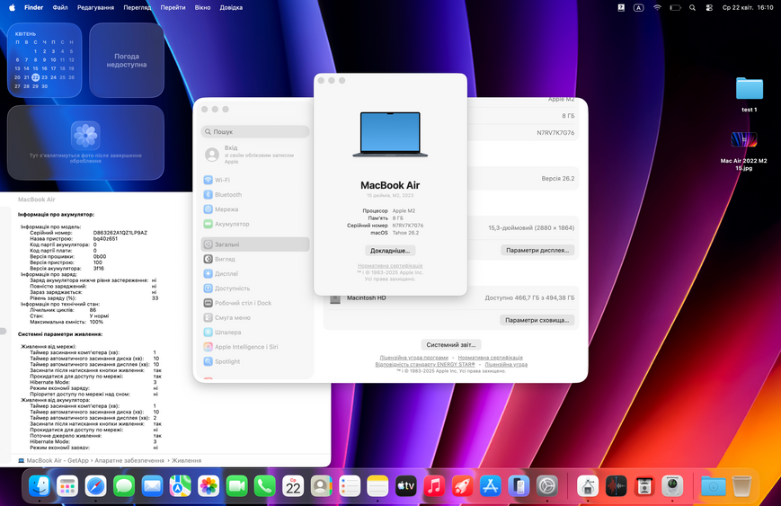Open Нормативна сертифікація link in About window
Viewport: 781px width, 506px height.
click(390, 266)
